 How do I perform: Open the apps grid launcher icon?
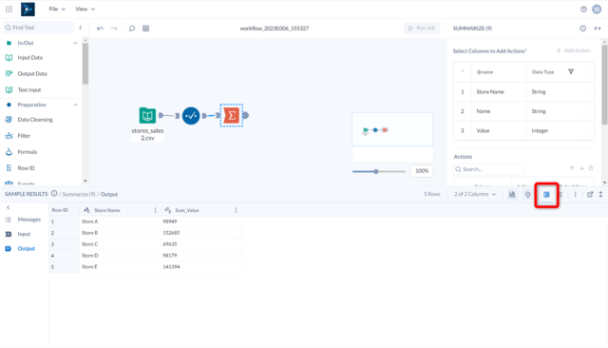(9, 9)
